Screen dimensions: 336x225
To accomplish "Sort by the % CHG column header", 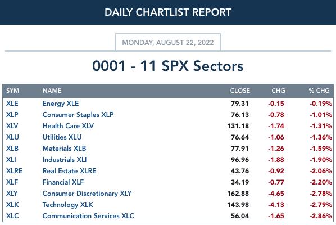I will (x=319, y=91).
